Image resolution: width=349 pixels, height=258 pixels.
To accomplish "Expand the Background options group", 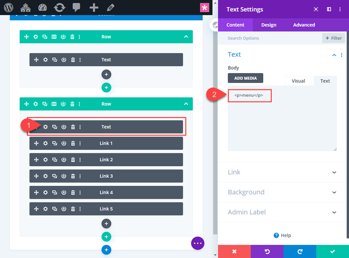I will coord(334,193).
